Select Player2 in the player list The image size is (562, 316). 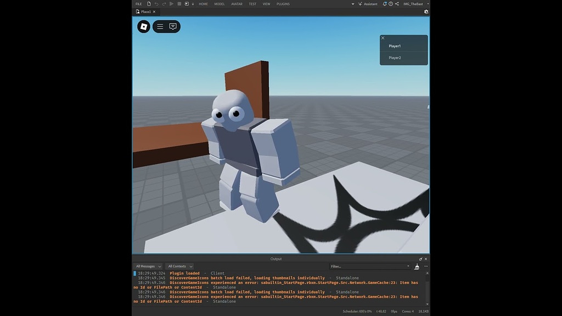[395, 57]
